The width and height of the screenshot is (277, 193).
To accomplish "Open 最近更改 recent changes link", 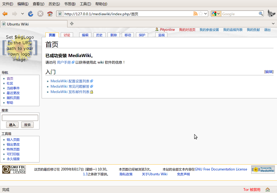I will [x=13, y=93].
